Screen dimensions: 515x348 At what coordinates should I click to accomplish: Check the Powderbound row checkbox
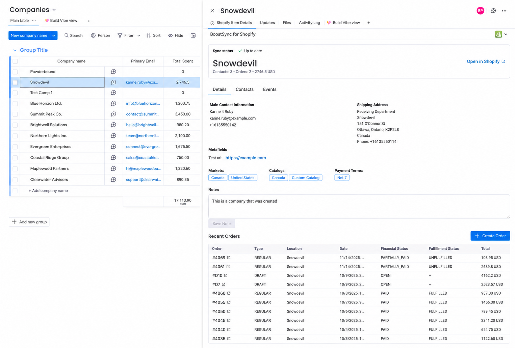click(x=15, y=72)
